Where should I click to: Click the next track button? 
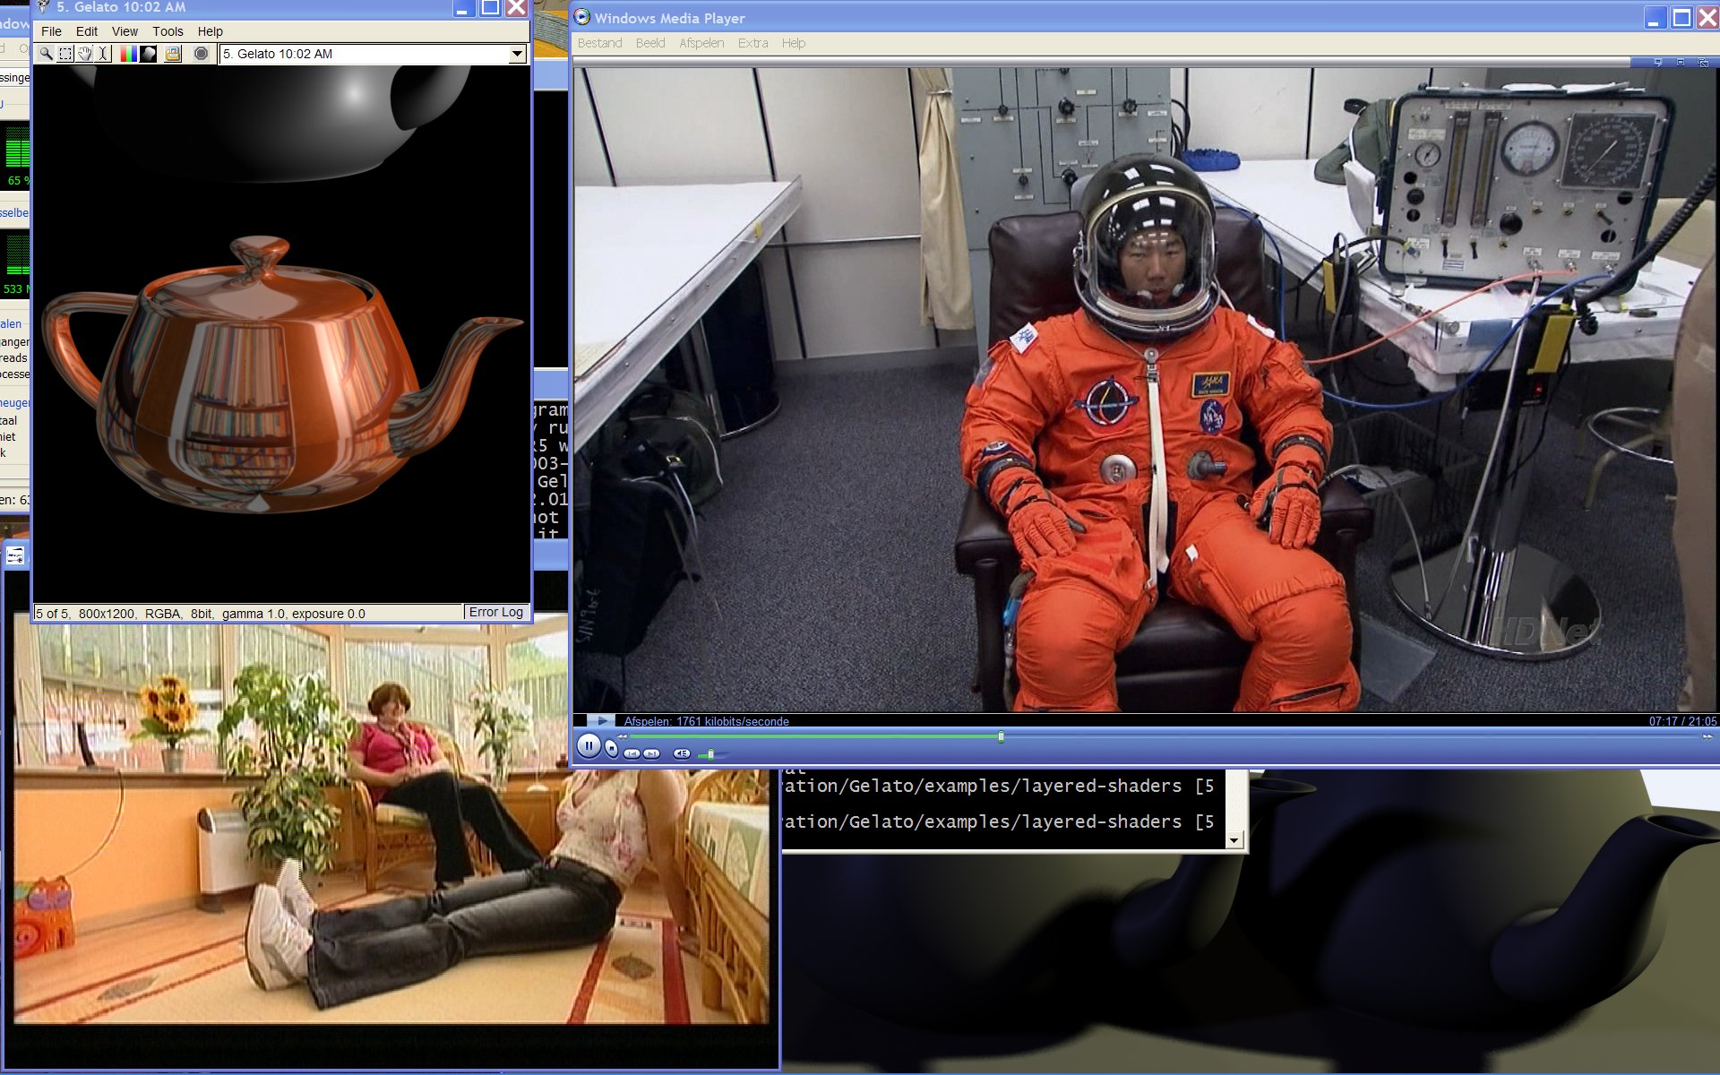(651, 753)
